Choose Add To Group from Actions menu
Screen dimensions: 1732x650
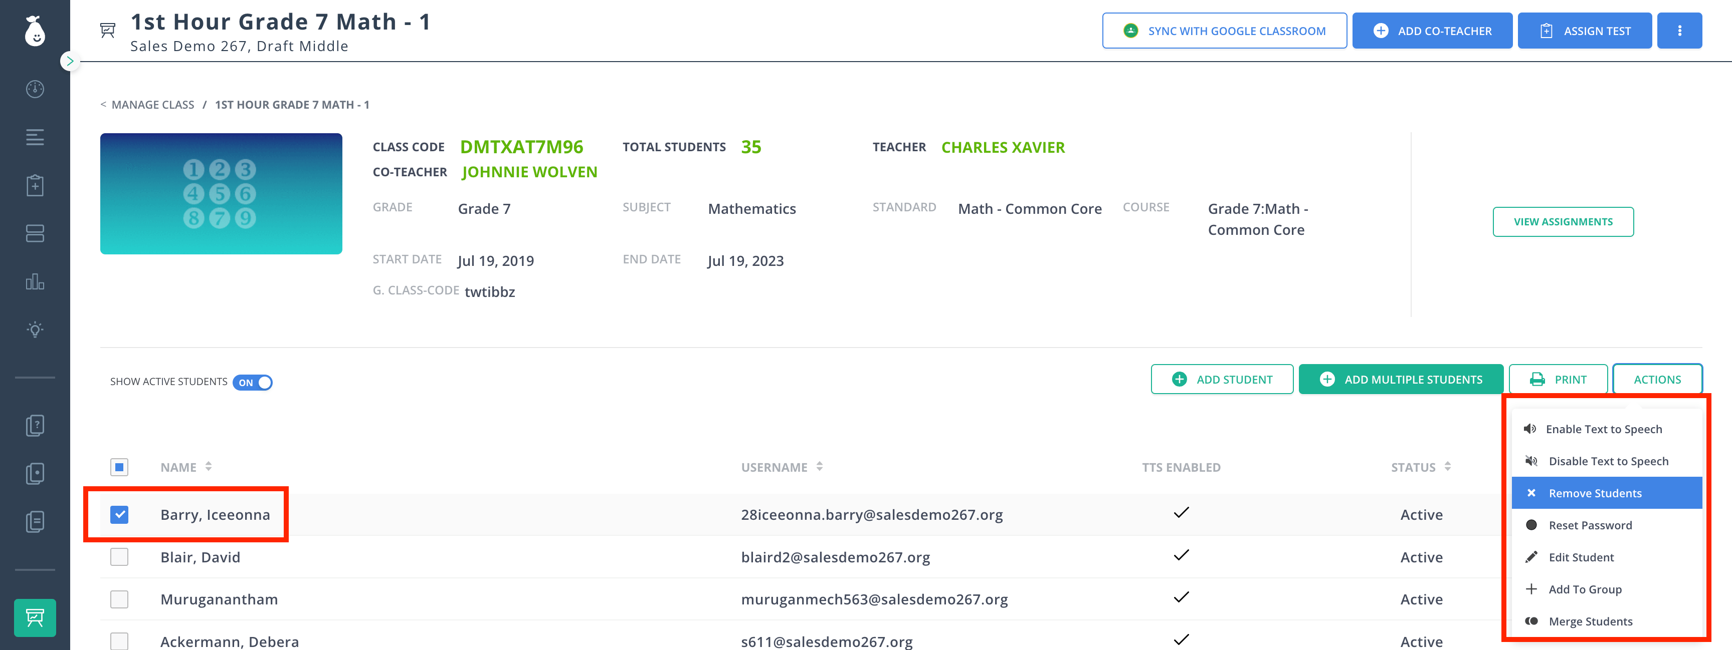click(1607, 589)
